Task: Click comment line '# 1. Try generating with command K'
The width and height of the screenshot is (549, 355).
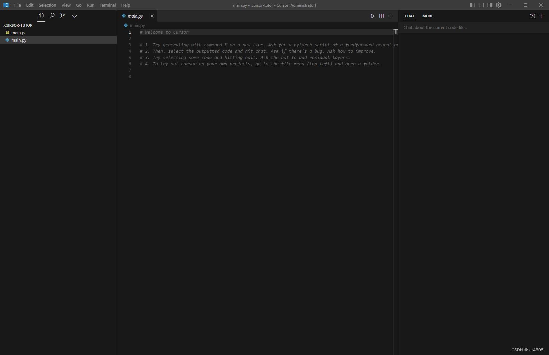Action: [269, 45]
